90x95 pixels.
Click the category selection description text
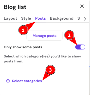point(42,59)
